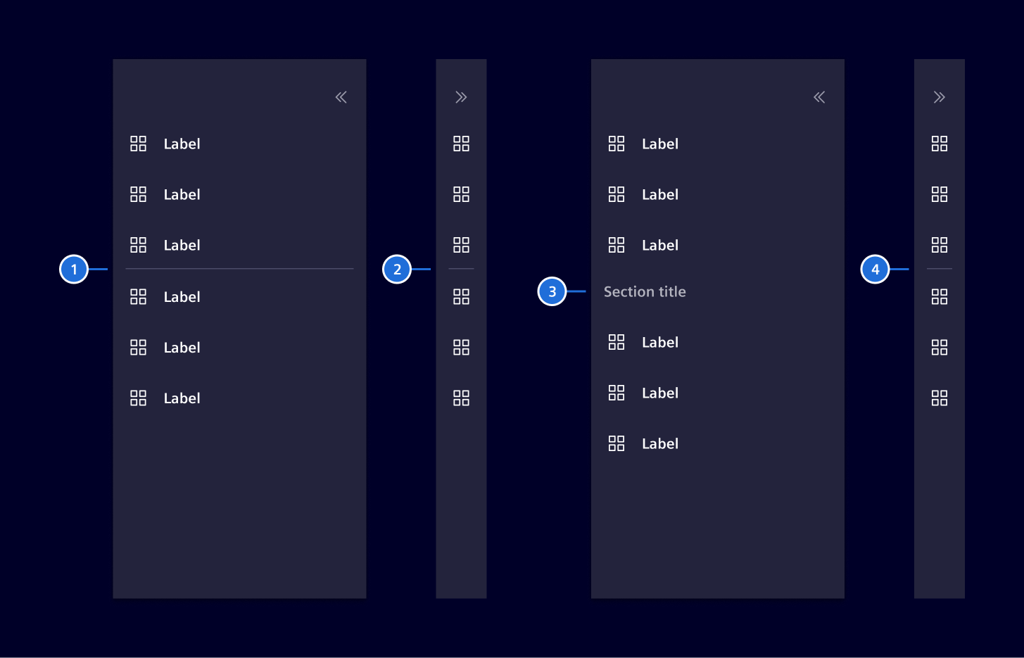Click callout badge number 4
1024x658 pixels.
click(x=876, y=269)
